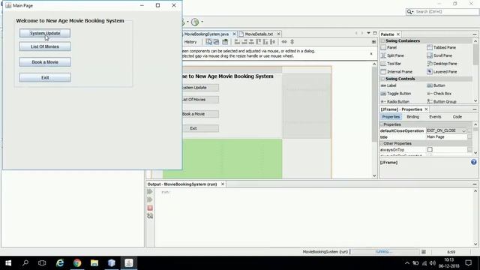The height and width of the screenshot is (270, 480).
Task: Switch to Code tab in JFrame Properties
Action: (x=457, y=117)
